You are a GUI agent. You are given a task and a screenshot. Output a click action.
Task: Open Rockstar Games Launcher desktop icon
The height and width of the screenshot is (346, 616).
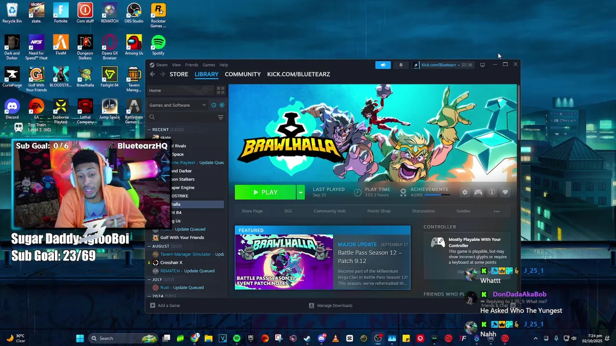point(158,15)
